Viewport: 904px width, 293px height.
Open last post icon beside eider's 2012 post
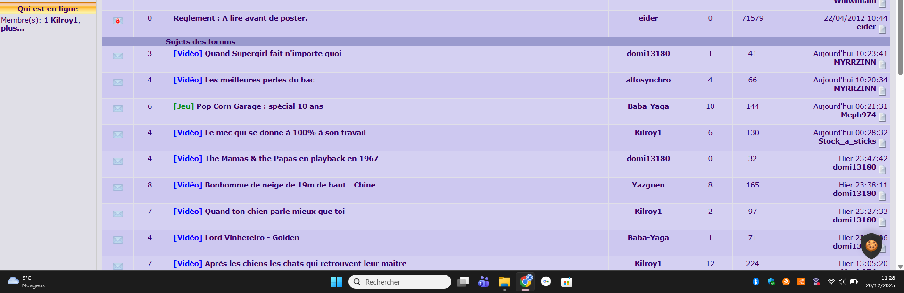point(882,29)
